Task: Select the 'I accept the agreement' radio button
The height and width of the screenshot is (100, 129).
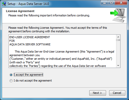Action: tap(11, 75)
